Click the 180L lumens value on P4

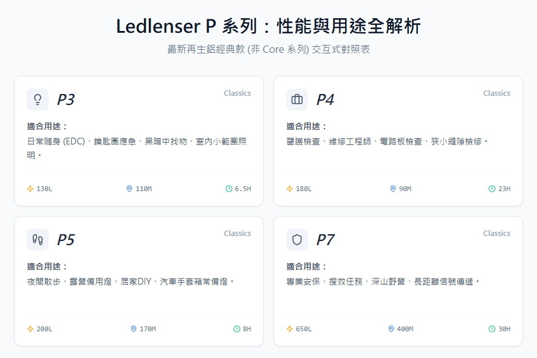pyautogui.click(x=303, y=189)
